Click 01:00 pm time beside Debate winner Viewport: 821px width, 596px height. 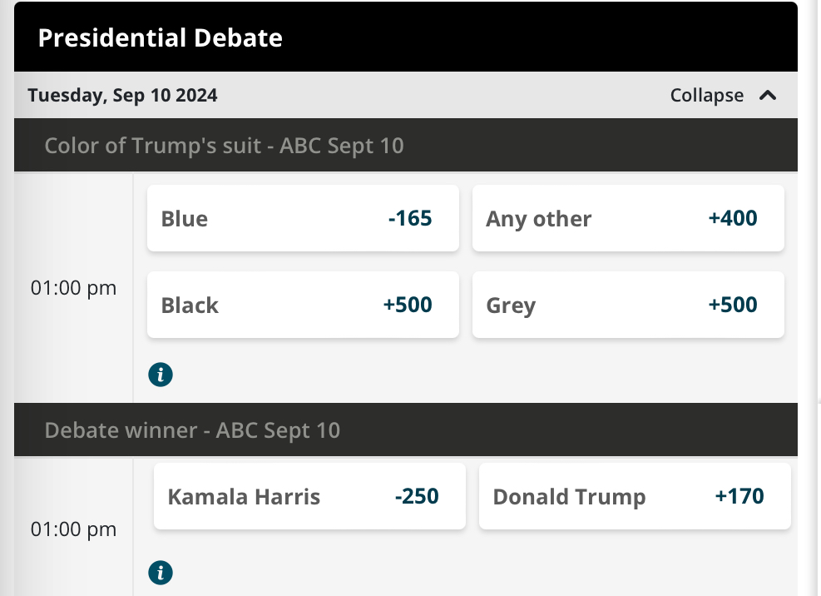click(x=73, y=529)
